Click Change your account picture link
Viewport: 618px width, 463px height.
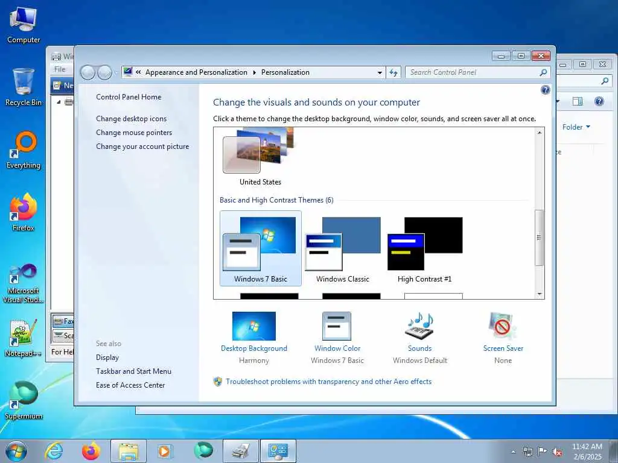pos(142,146)
